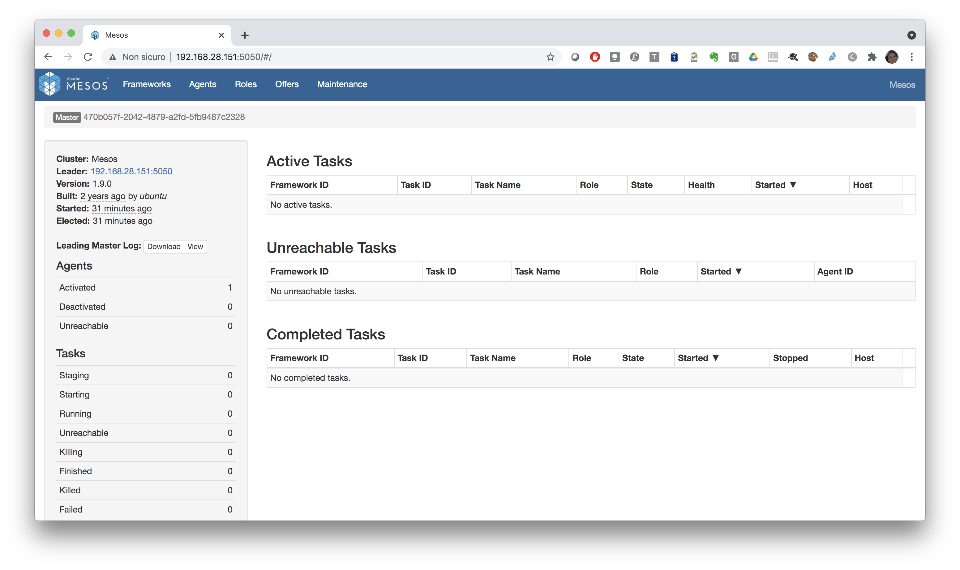Click "No completed tasks." message
The height and width of the screenshot is (570, 960).
tap(310, 377)
